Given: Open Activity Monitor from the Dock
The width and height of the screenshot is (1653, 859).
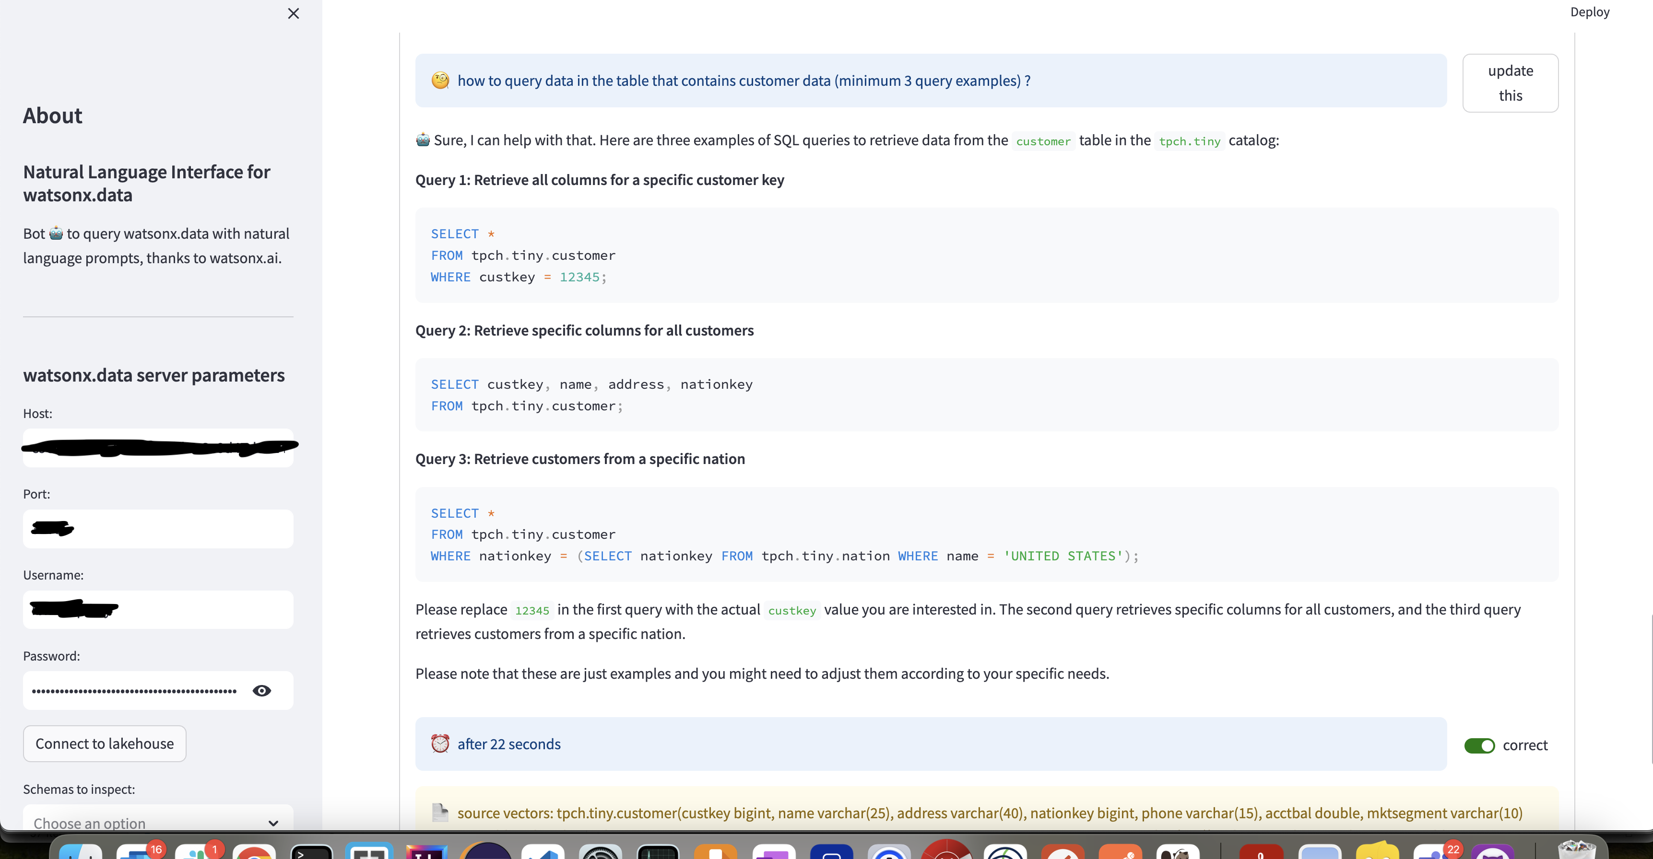Looking at the screenshot, I should (659, 851).
